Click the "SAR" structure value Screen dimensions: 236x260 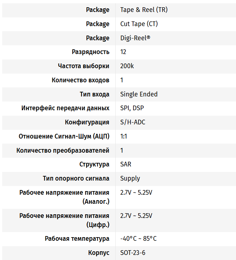pos(126,164)
